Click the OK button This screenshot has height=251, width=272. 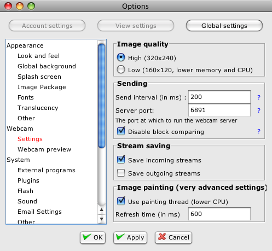click(x=92, y=237)
